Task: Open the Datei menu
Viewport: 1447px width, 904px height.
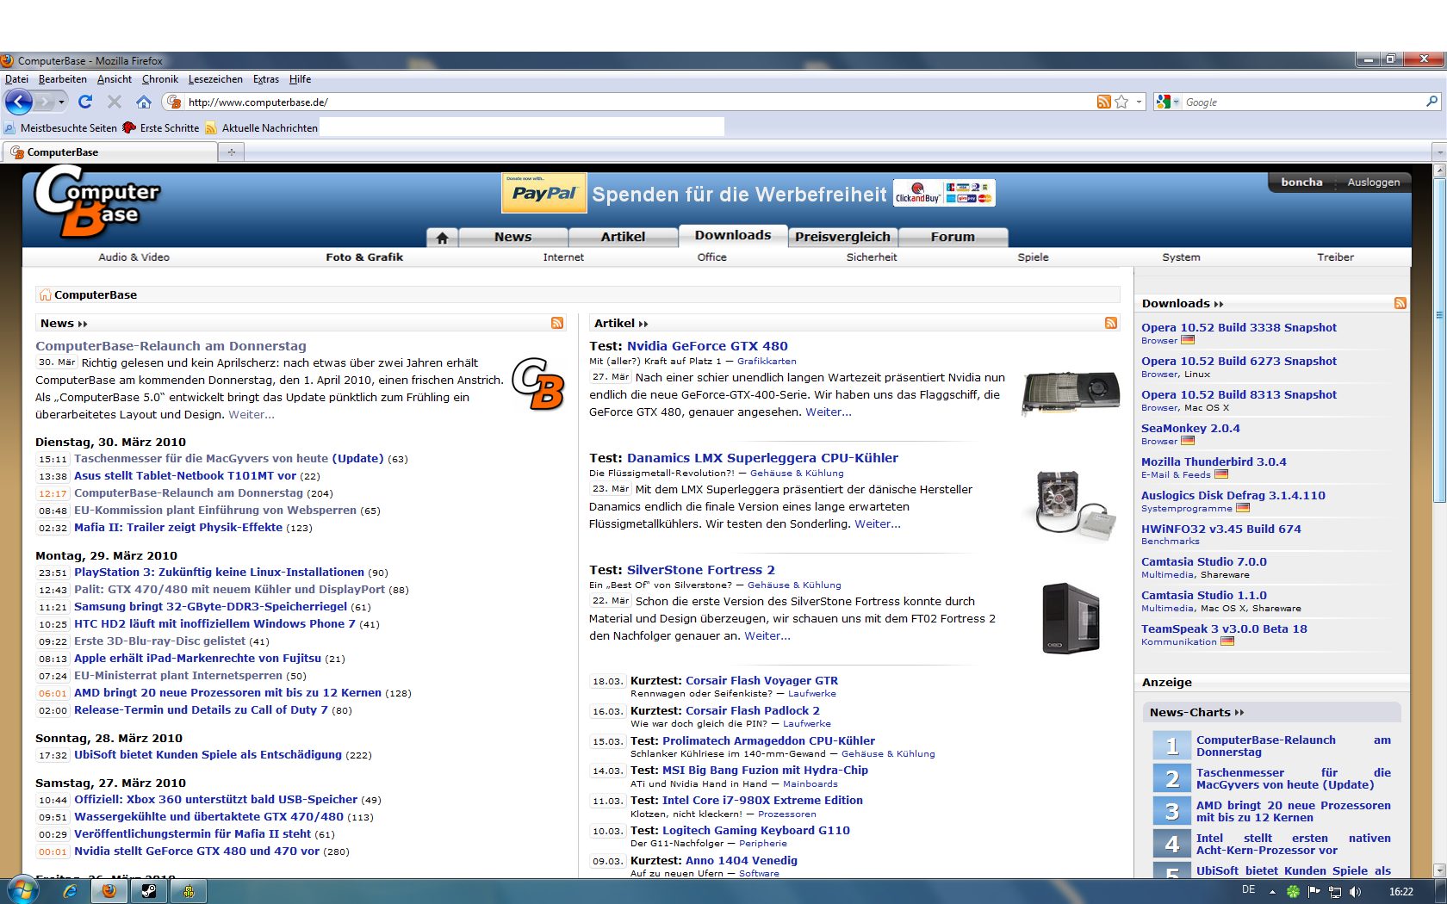Action: click(16, 79)
